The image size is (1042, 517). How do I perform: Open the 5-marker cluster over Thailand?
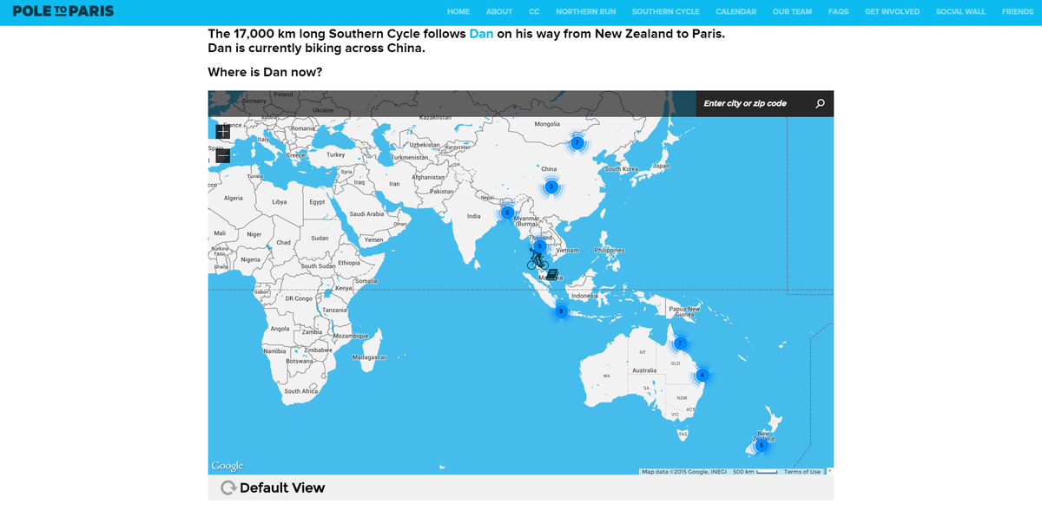539,245
